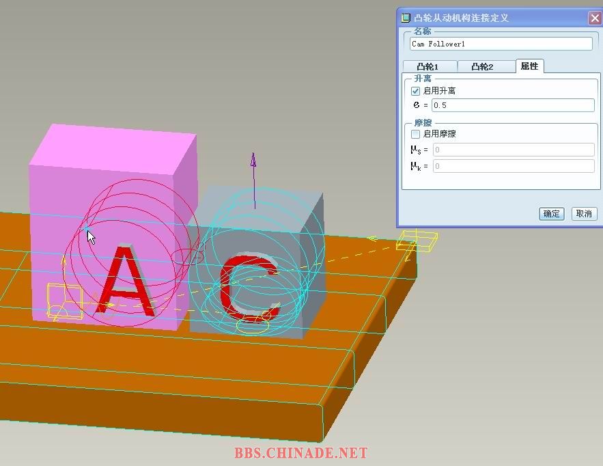Click the μs friction coefficient field
The width and height of the screenshot is (603, 466).
514,150
